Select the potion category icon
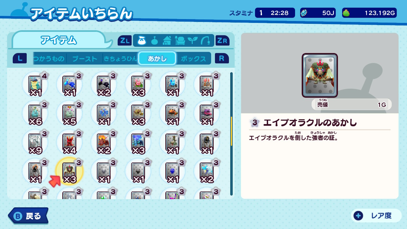This screenshot has width=407, height=229. (154, 41)
